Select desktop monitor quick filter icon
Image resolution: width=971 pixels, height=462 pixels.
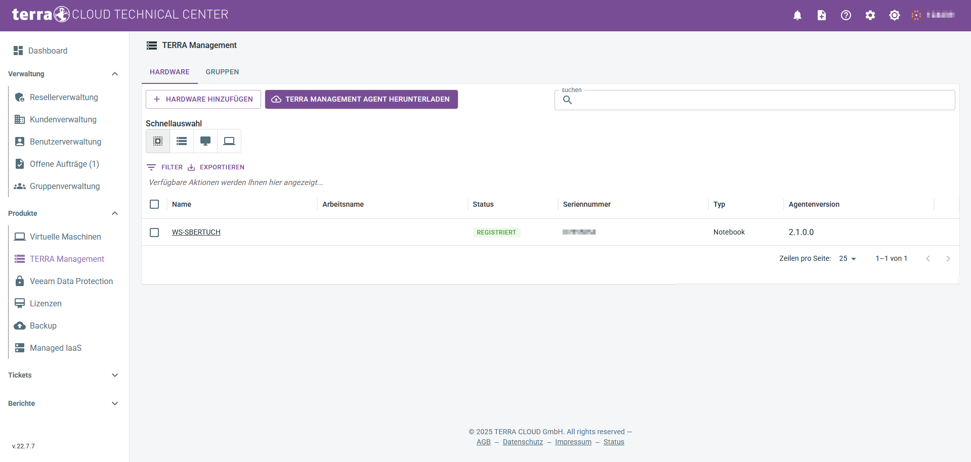point(205,141)
